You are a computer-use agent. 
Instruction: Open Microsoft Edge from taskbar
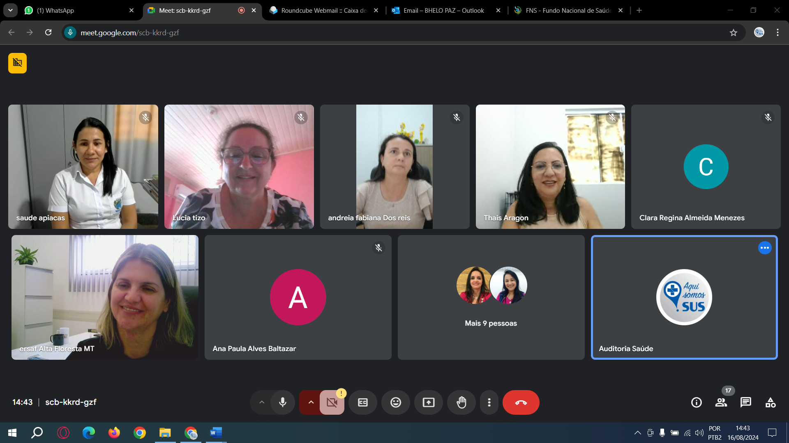pyautogui.click(x=89, y=433)
